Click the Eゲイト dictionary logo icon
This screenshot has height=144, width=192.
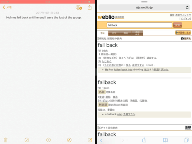click(188, 128)
